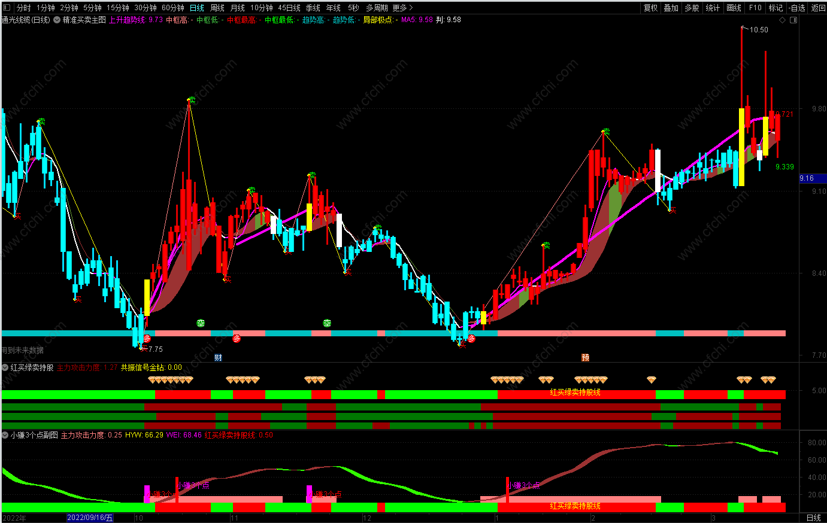Viewport: 827px width, 523px height.
Task: Click the 2022/09/16/五 date label
Action: pyautogui.click(x=90, y=518)
